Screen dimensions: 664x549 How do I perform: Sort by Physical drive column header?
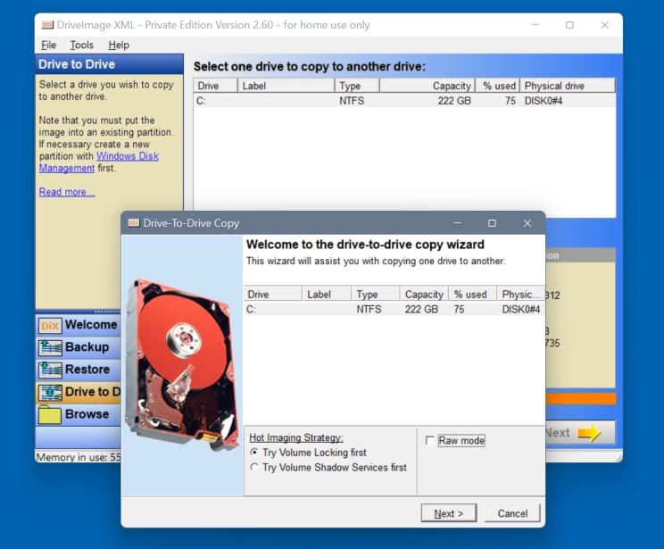[x=567, y=86]
